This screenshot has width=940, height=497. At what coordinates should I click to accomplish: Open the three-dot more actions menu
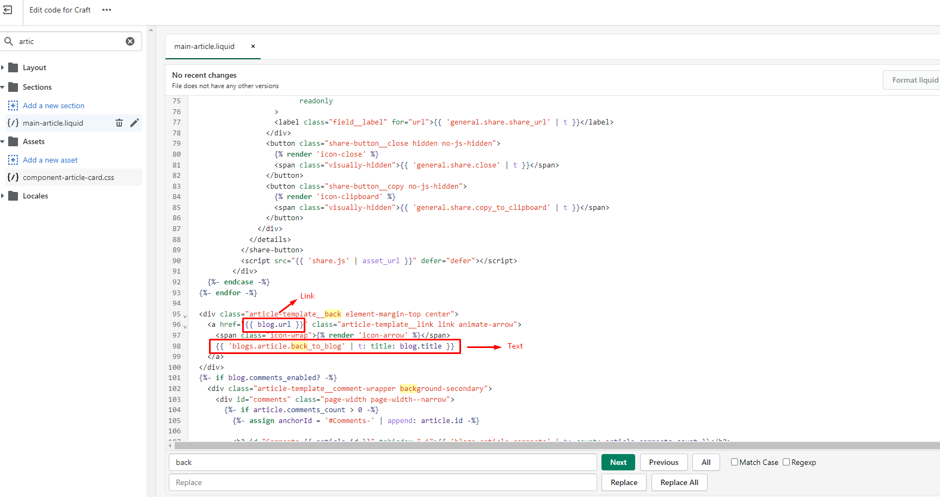coord(107,10)
